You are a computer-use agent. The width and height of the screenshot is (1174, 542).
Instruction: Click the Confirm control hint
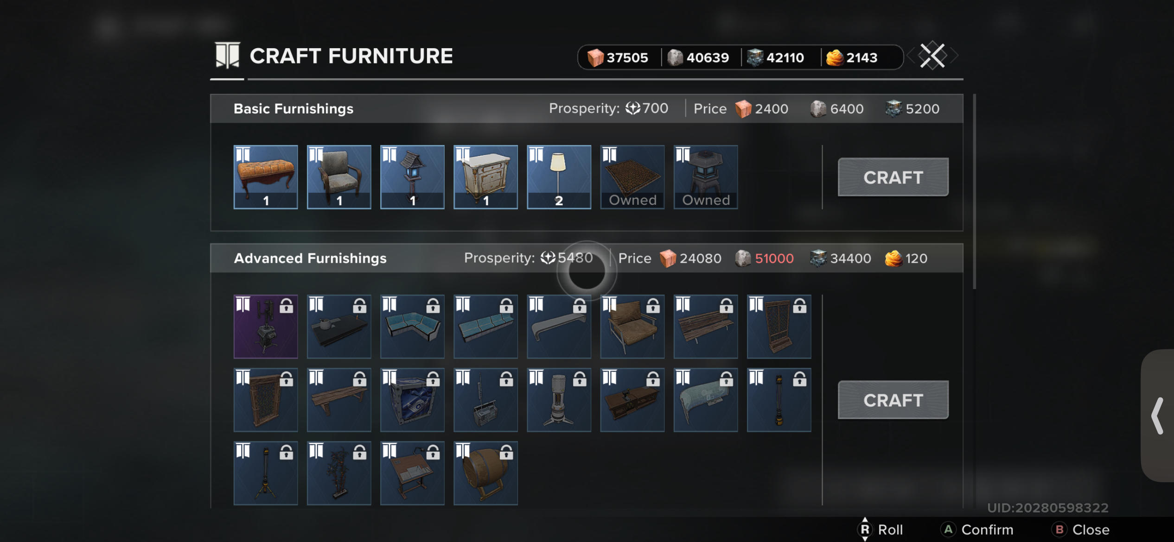click(977, 529)
